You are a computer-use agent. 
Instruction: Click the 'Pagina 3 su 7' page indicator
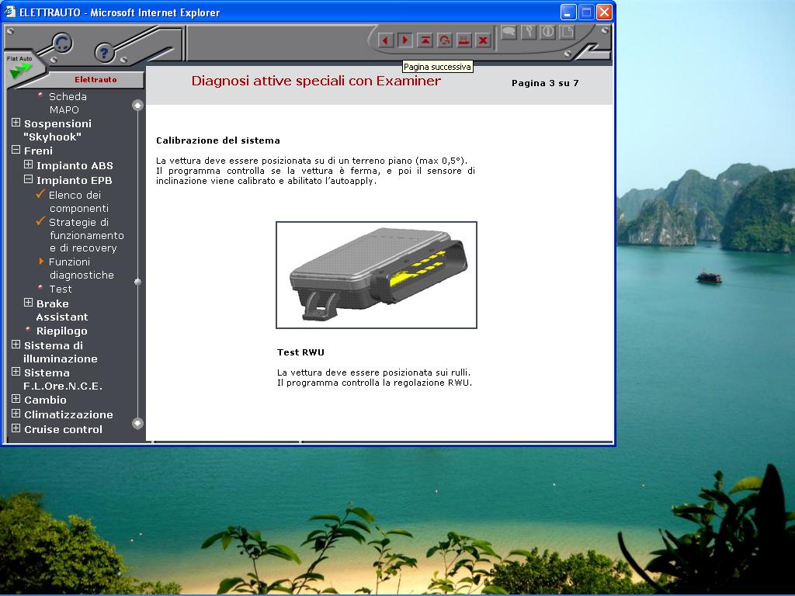point(545,83)
